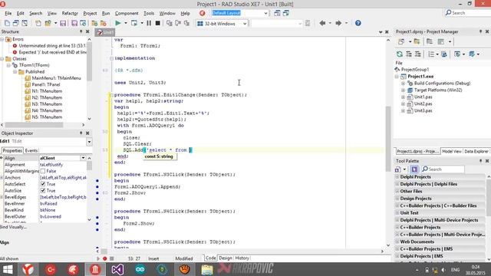Expand Delphi Projects category in Tool Palette
Screen dimensions: 491x276
coord(397,177)
